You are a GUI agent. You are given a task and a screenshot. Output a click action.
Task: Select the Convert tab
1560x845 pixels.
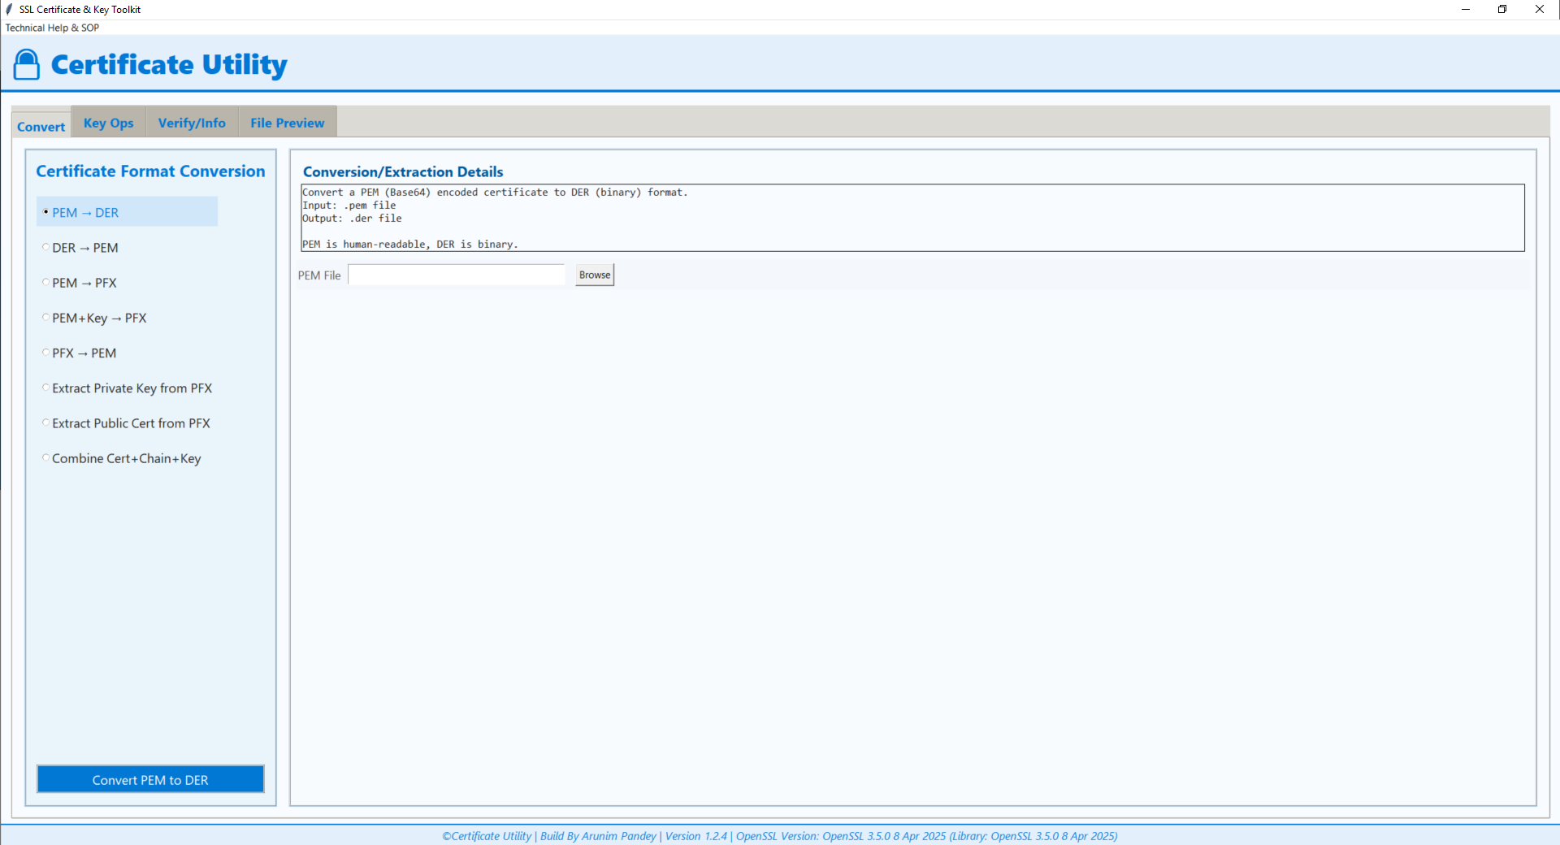[40, 126]
